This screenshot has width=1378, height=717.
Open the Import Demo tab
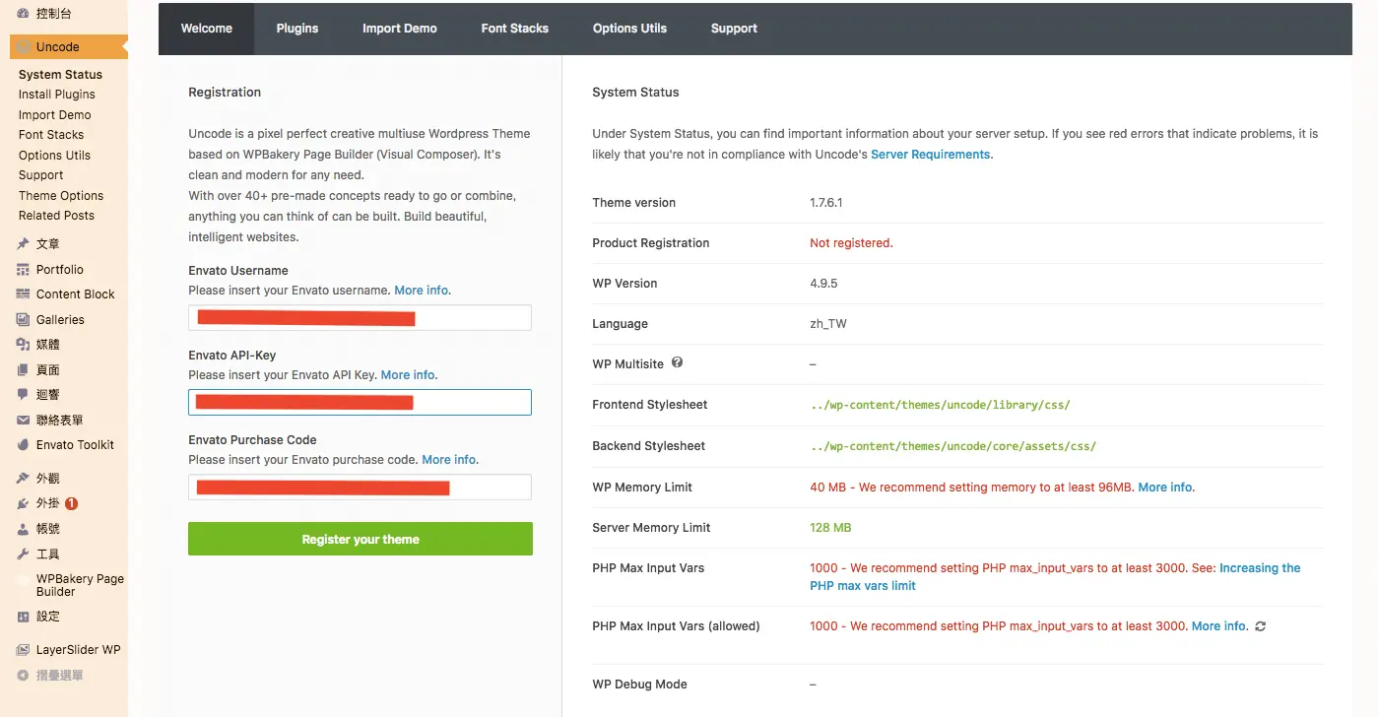400,29
